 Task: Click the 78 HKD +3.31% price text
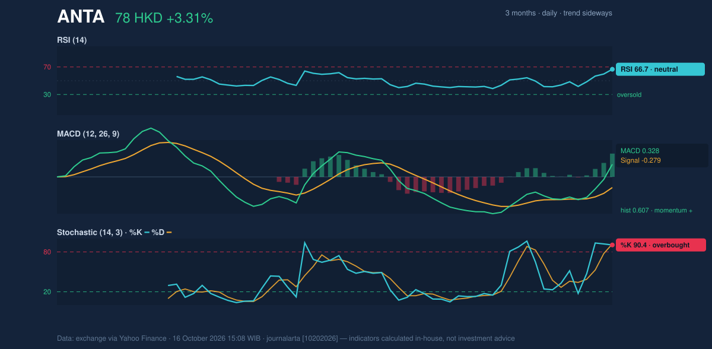coord(164,18)
